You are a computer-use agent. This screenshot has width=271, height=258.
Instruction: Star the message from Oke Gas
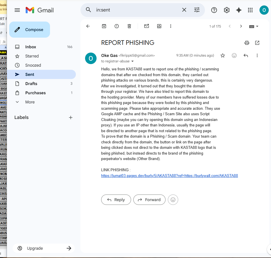pyautogui.click(x=223, y=55)
